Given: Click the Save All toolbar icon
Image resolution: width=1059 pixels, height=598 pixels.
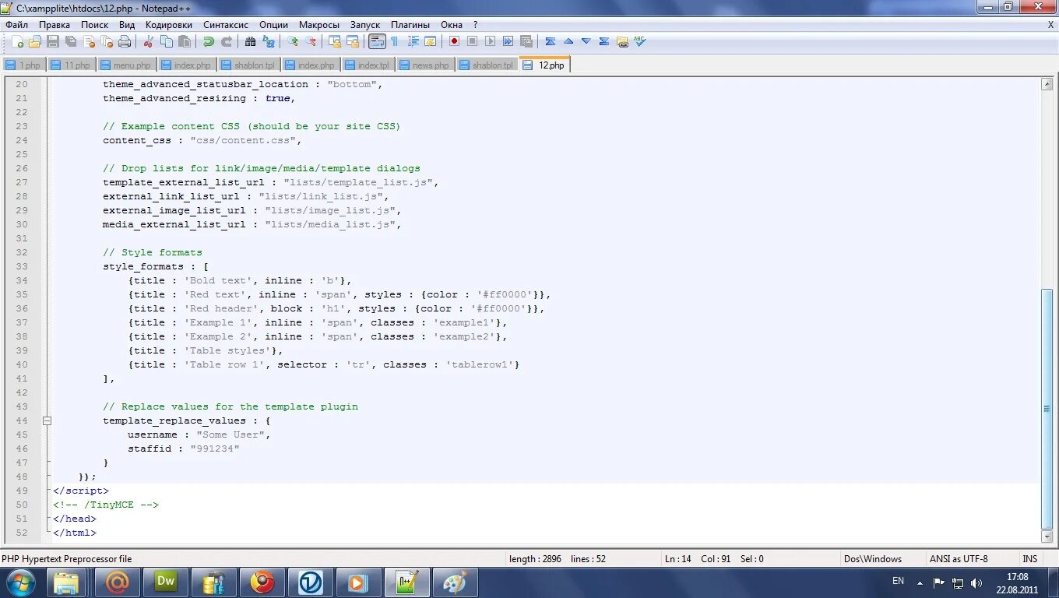Looking at the screenshot, I should point(71,41).
